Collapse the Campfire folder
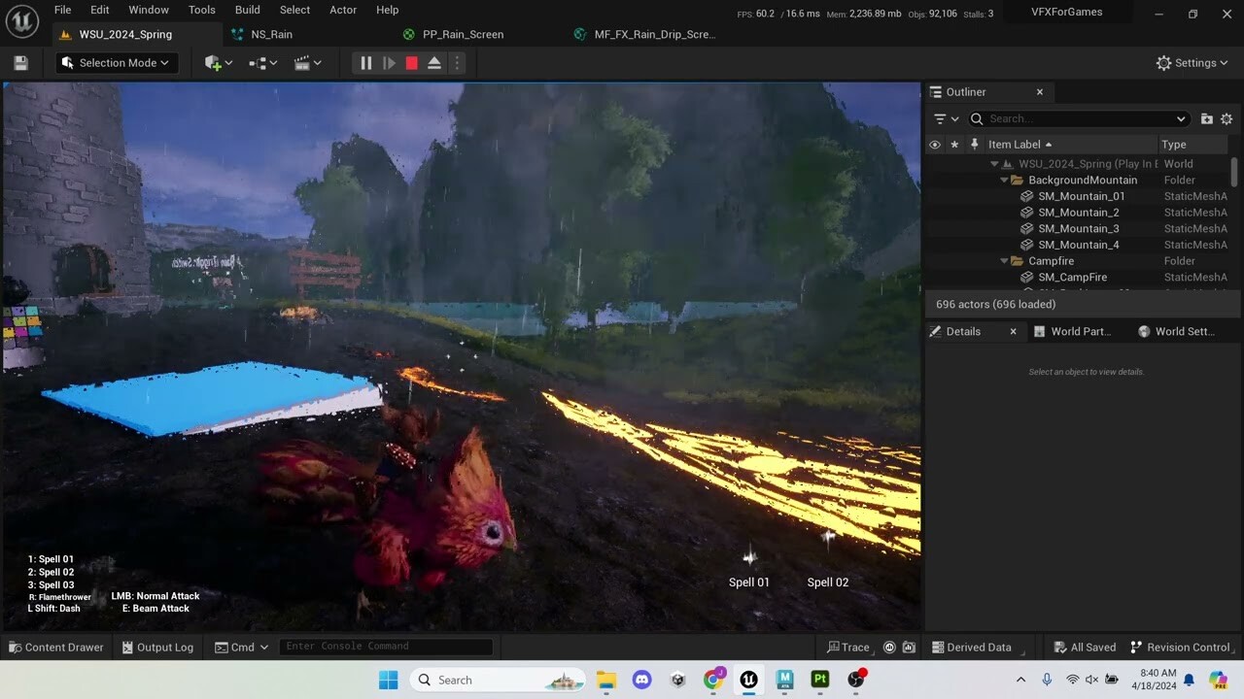Image resolution: width=1244 pixels, height=699 pixels. [1003, 260]
